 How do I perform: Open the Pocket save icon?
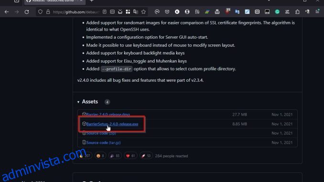pyautogui.click(x=167, y=12)
